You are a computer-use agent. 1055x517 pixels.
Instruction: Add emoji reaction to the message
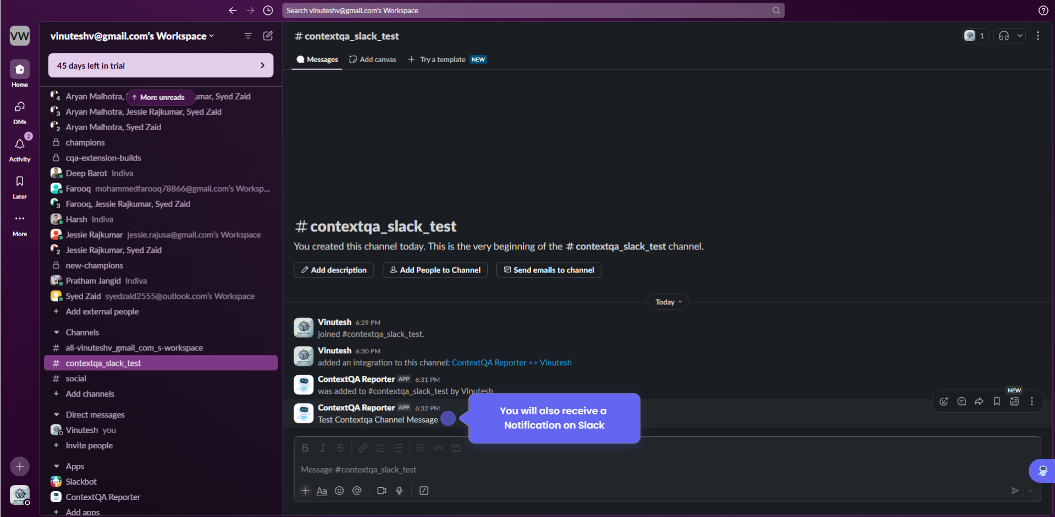(943, 402)
